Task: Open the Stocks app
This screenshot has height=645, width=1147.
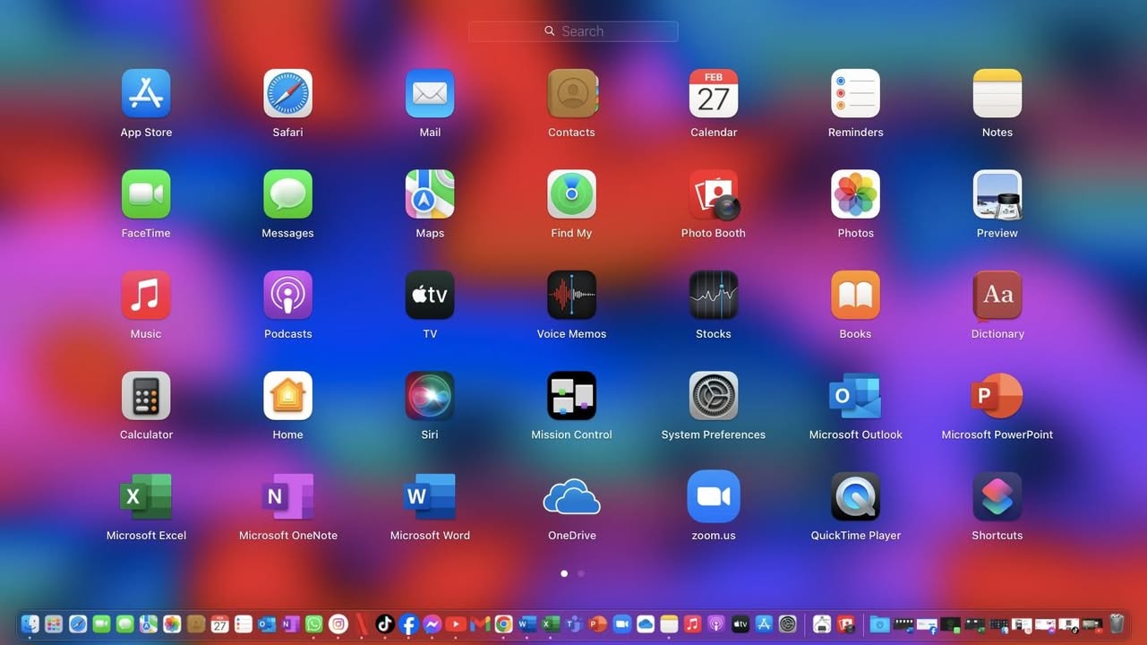Action: click(x=714, y=295)
